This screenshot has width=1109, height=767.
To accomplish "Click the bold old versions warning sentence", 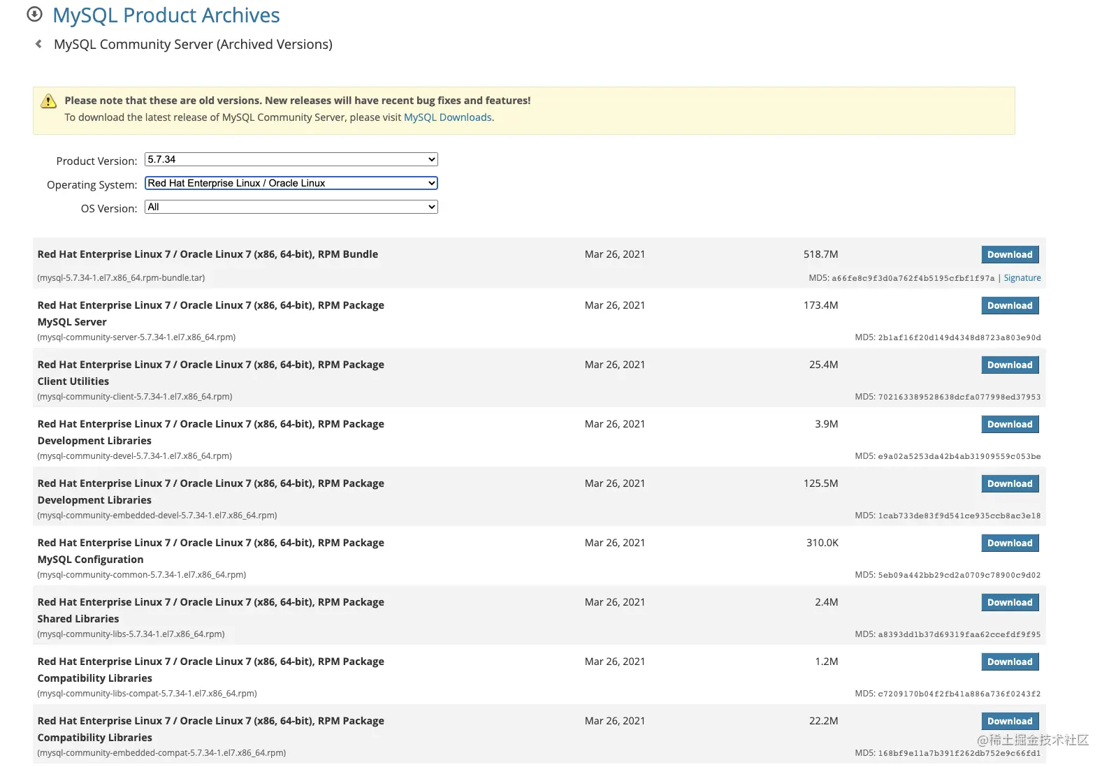I will click(x=298, y=101).
